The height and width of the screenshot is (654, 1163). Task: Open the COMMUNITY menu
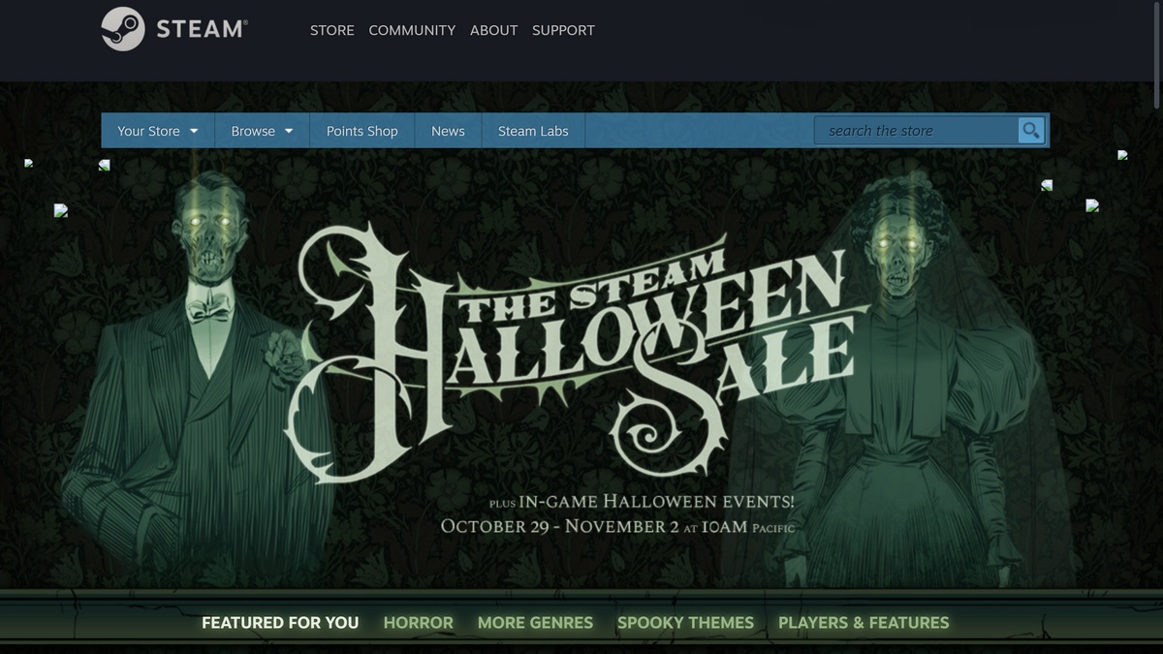click(412, 30)
